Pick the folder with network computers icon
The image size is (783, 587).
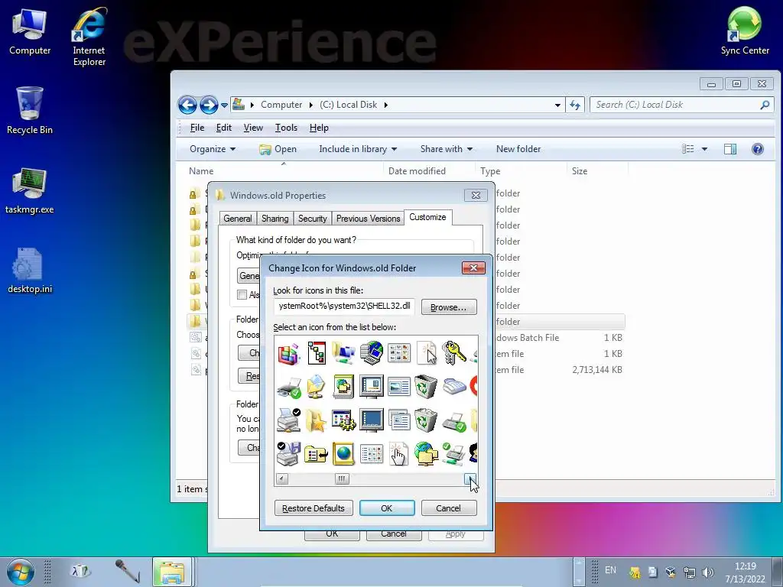click(x=343, y=353)
